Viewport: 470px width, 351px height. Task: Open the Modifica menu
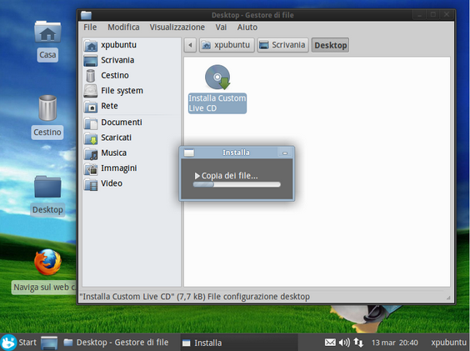(x=123, y=28)
